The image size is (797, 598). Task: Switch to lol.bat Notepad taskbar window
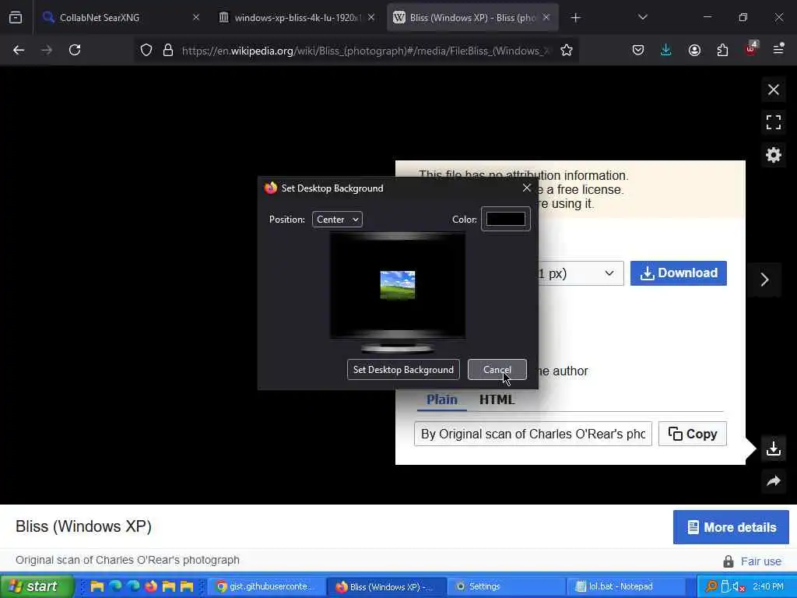(625, 586)
